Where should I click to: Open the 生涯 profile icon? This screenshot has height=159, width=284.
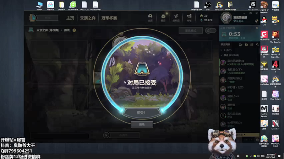click(150, 18)
